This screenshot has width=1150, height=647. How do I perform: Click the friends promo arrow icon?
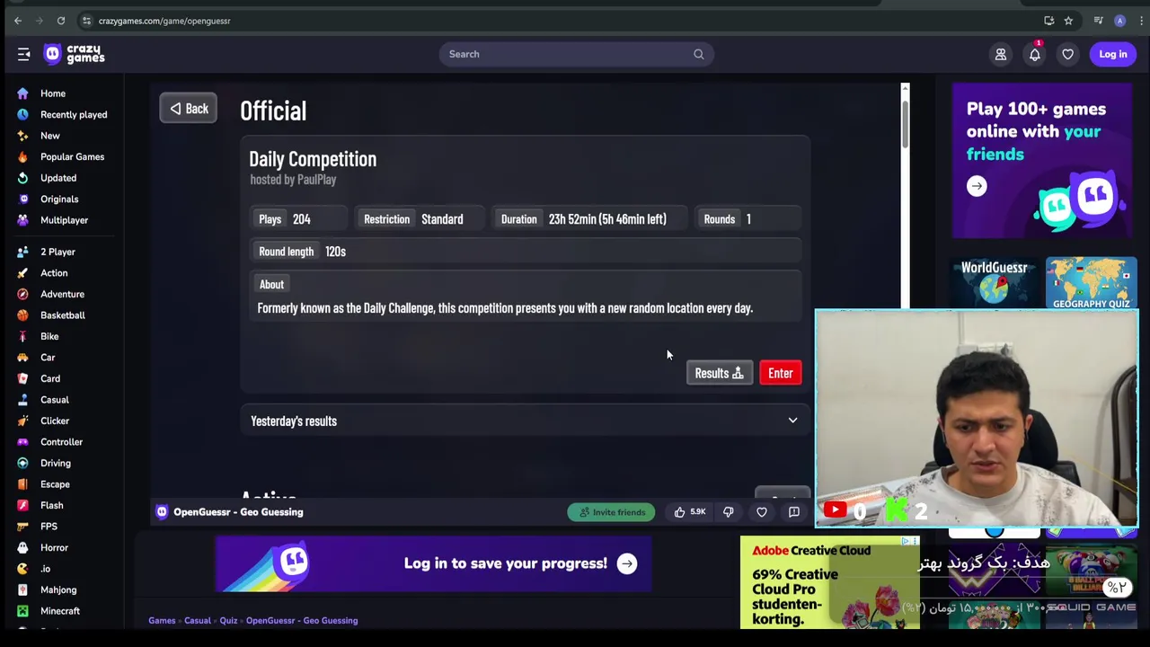(x=977, y=186)
